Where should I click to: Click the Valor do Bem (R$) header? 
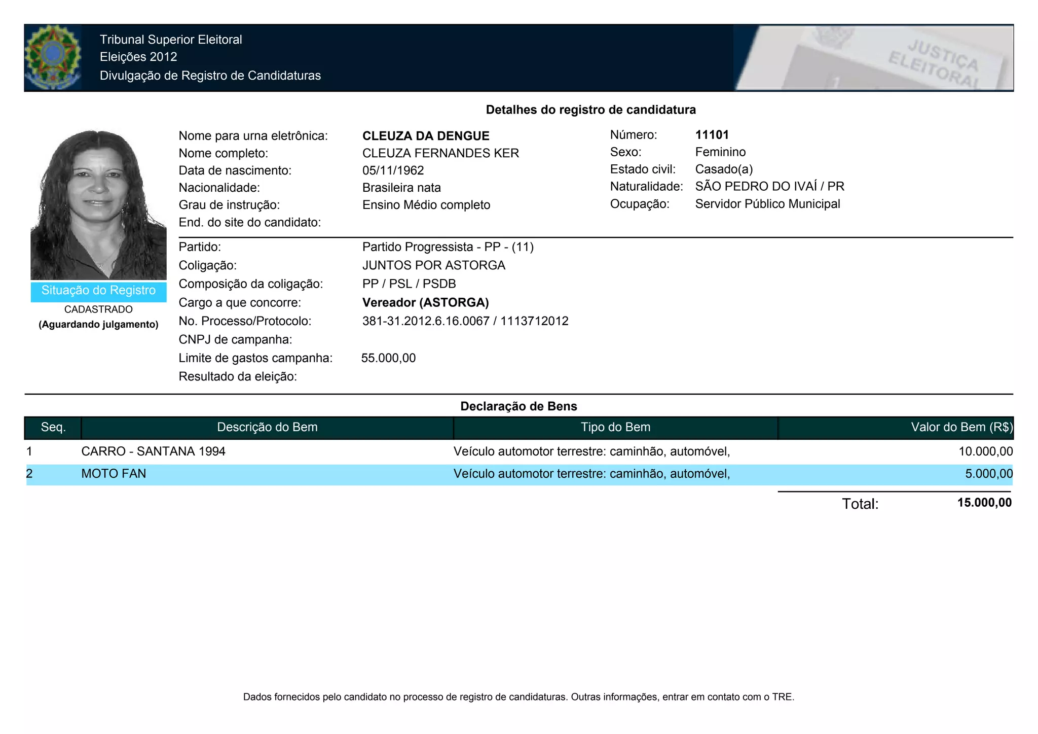pos(961,427)
